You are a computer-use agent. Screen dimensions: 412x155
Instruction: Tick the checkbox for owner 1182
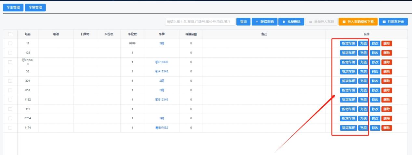click(10, 100)
